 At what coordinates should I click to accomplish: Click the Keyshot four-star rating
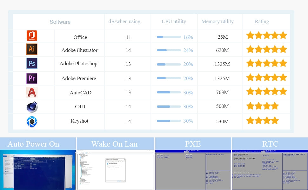pos(262,121)
